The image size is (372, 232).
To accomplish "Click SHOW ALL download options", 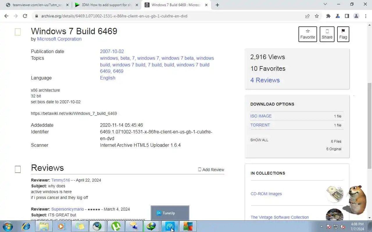I will coord(259,140).
